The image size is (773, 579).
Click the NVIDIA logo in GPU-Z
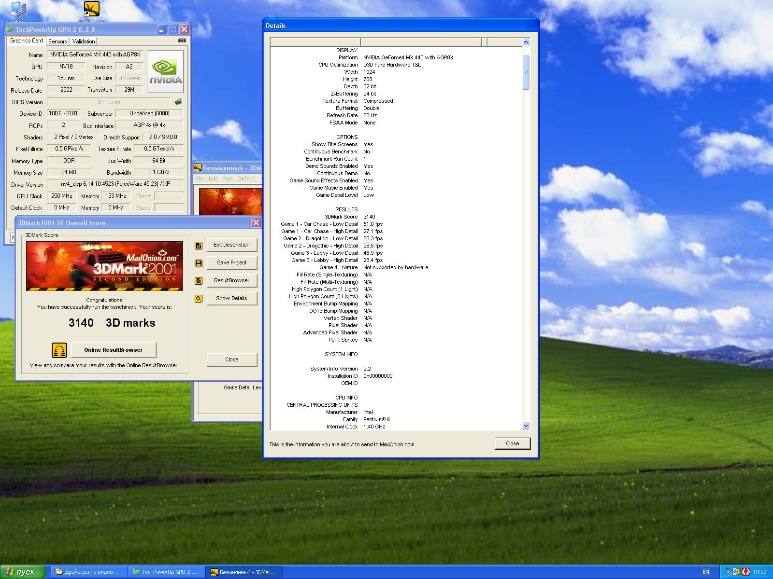(x=165, y=71)
